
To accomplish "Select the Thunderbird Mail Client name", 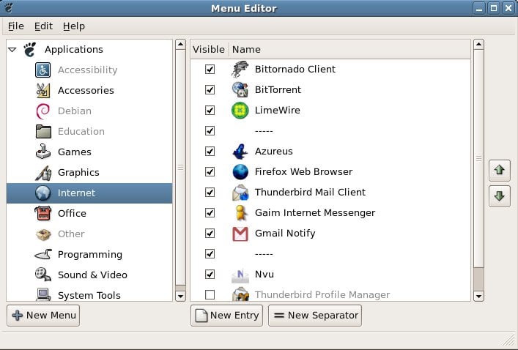I will coord(310,192).
